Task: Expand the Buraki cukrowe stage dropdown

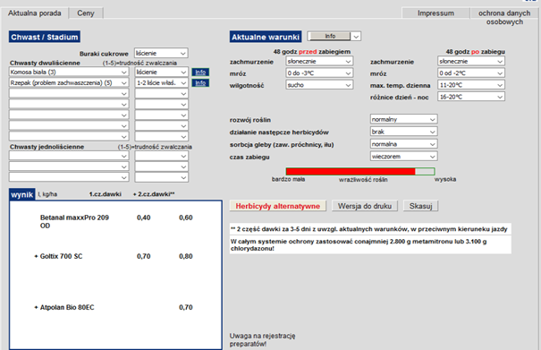Action: point(161,53)
